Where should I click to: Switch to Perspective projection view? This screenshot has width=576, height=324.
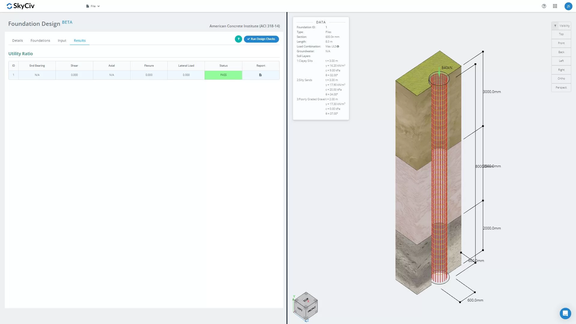pos(561,88)
